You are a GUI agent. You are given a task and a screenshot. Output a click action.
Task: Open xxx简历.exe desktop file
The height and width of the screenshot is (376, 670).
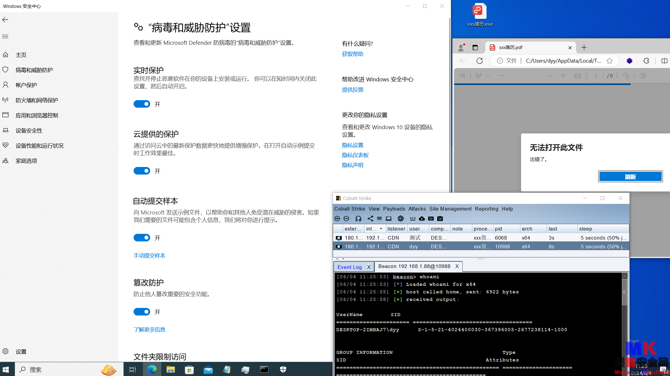click(480, 15)
